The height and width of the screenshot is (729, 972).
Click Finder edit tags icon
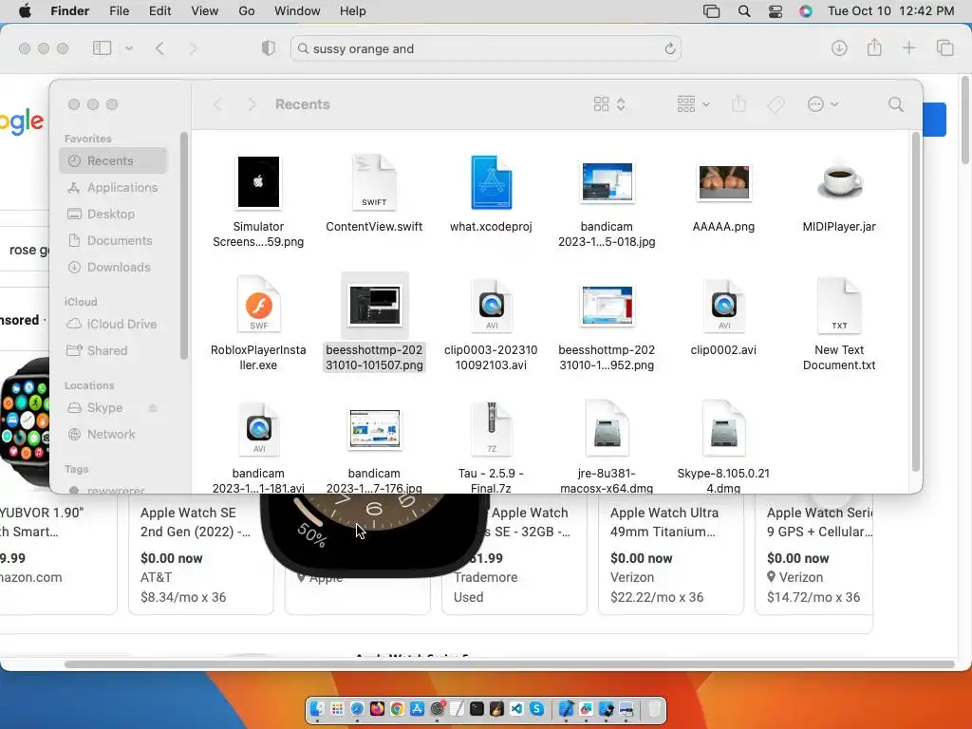776,104
